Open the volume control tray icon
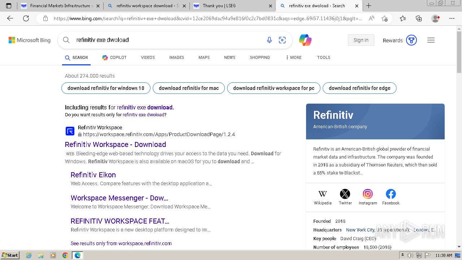This screenshot has width=462, height=260. click(x=410, y=255)
